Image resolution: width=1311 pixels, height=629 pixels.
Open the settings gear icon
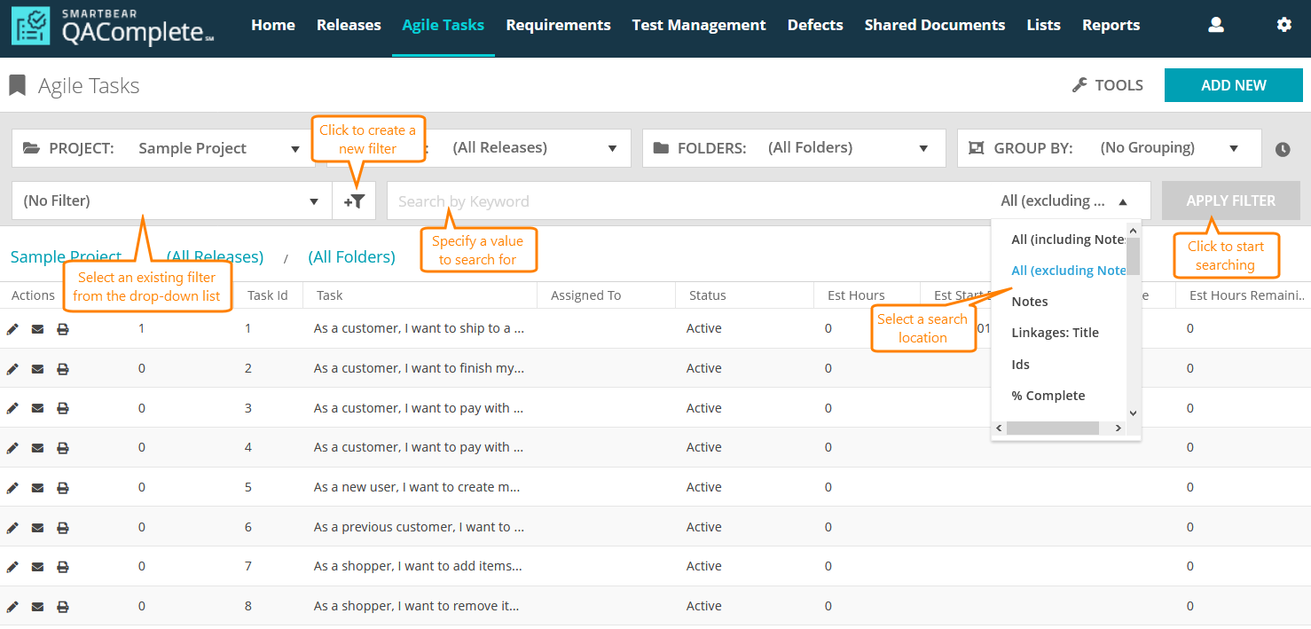(x=1284, y=25)
